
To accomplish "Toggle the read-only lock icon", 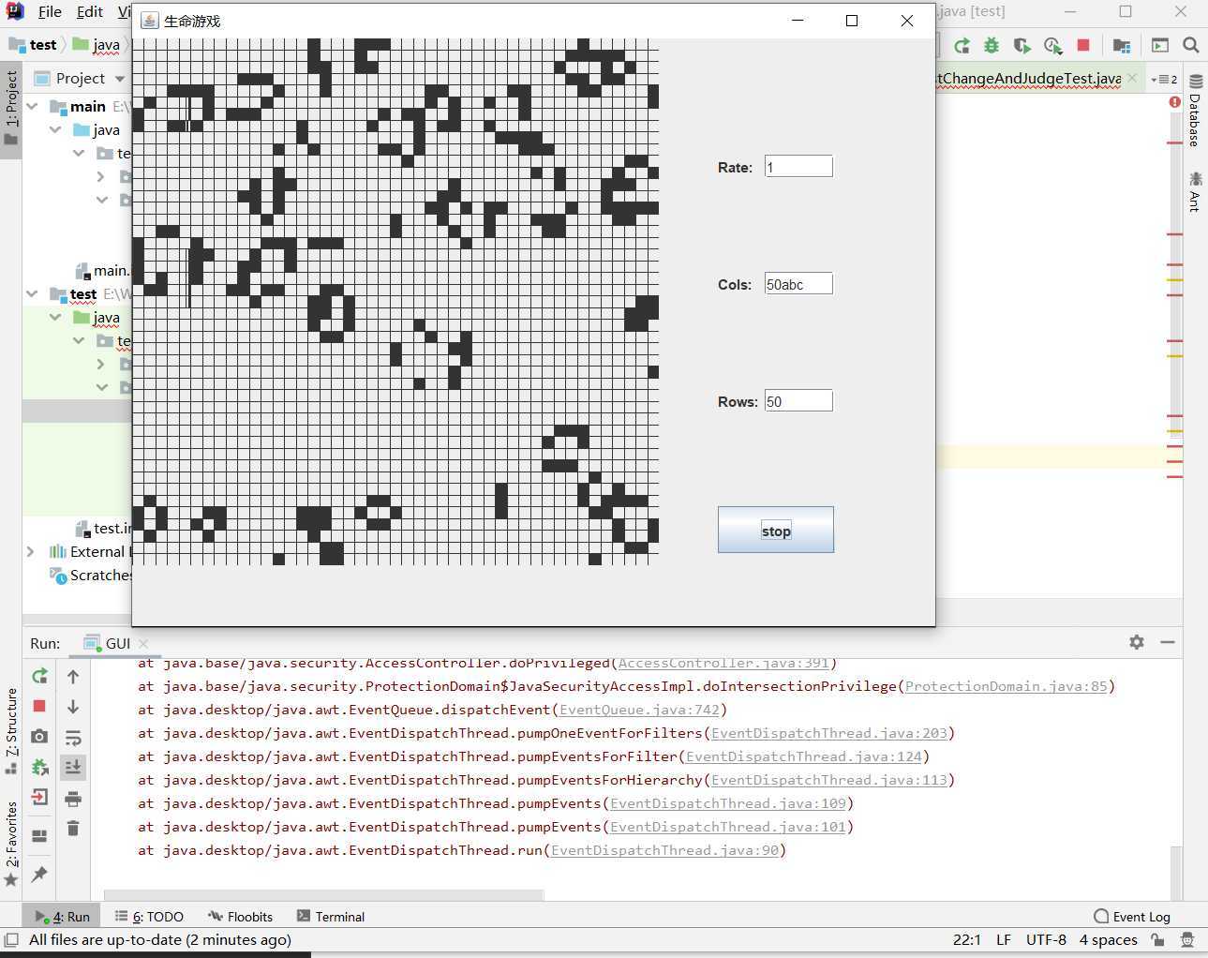I will coord(1158,939).
